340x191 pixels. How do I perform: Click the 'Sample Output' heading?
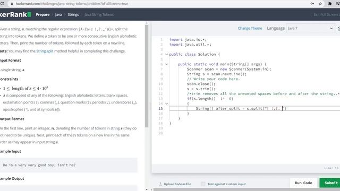pos(12,179)
